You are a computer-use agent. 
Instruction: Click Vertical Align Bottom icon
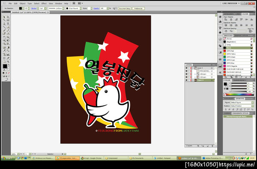click(251, 19)
